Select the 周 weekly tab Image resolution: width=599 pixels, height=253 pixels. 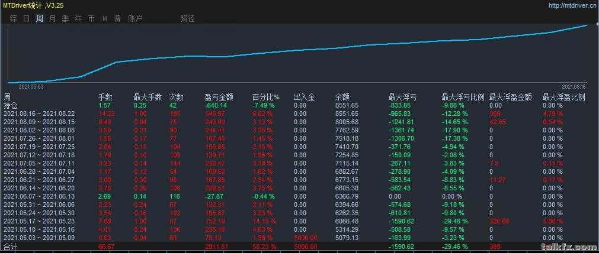click(39, 19)
